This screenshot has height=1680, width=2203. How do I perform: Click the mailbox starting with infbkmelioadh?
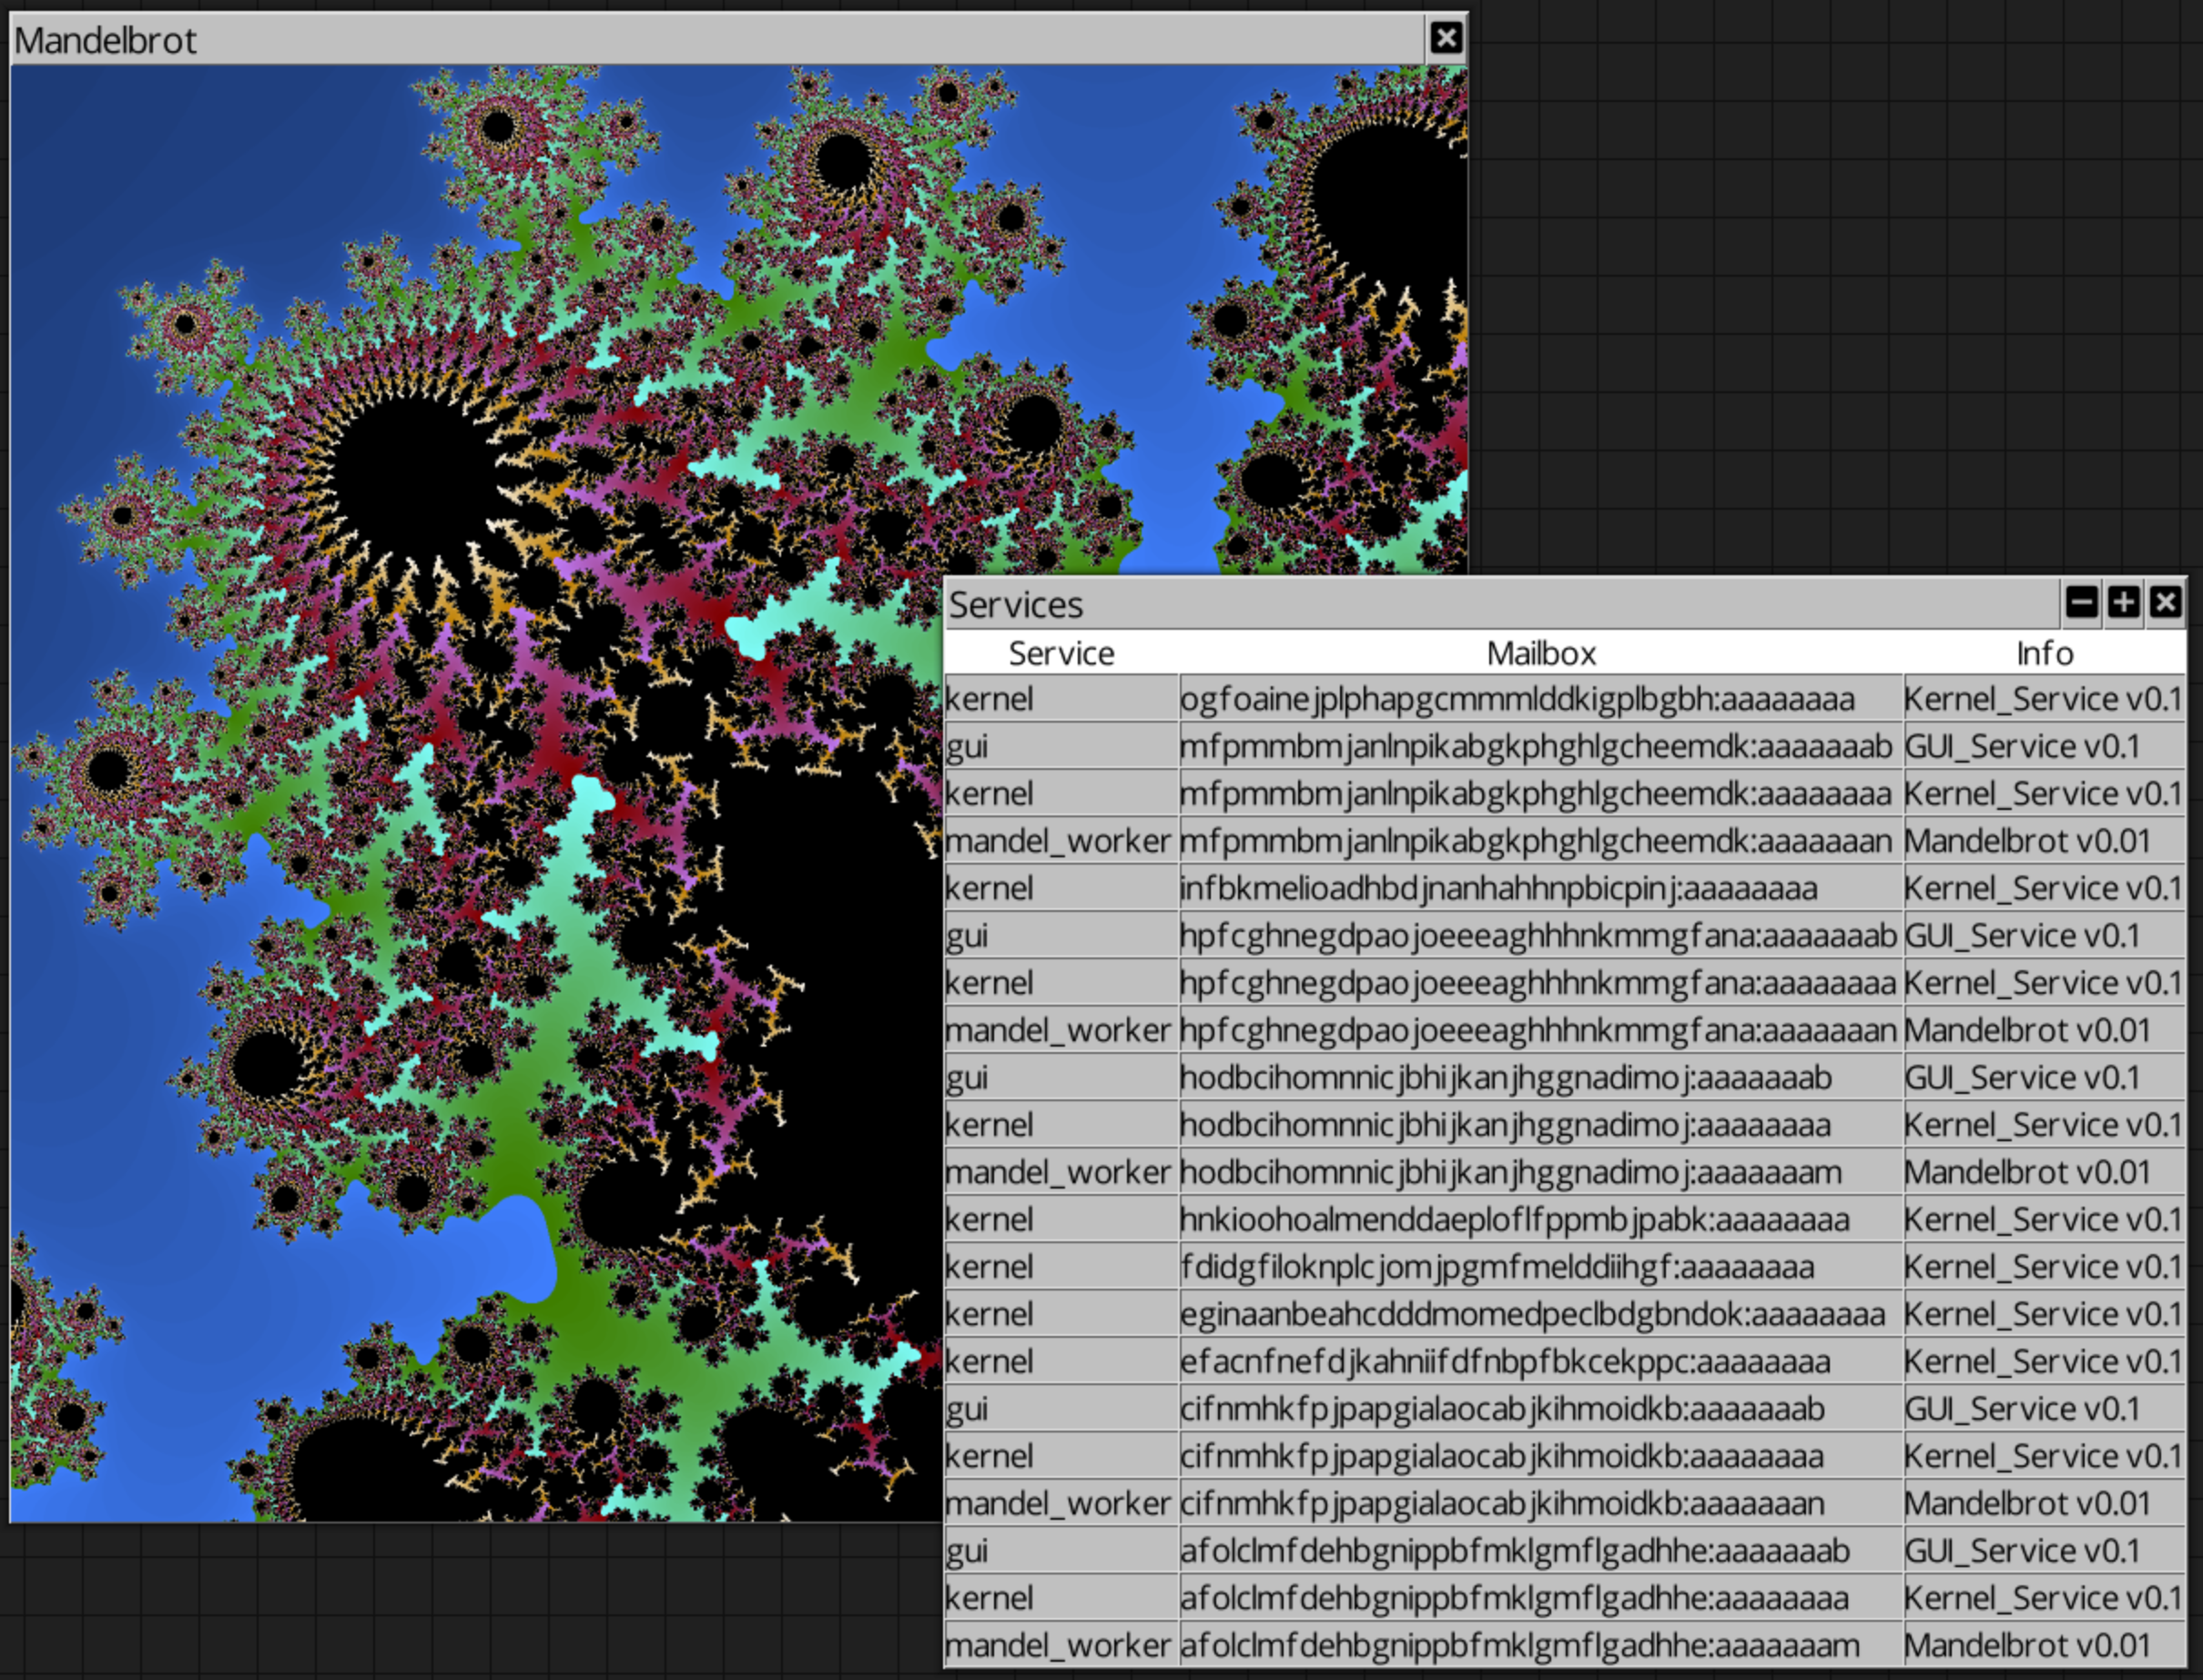[1497, 888]
